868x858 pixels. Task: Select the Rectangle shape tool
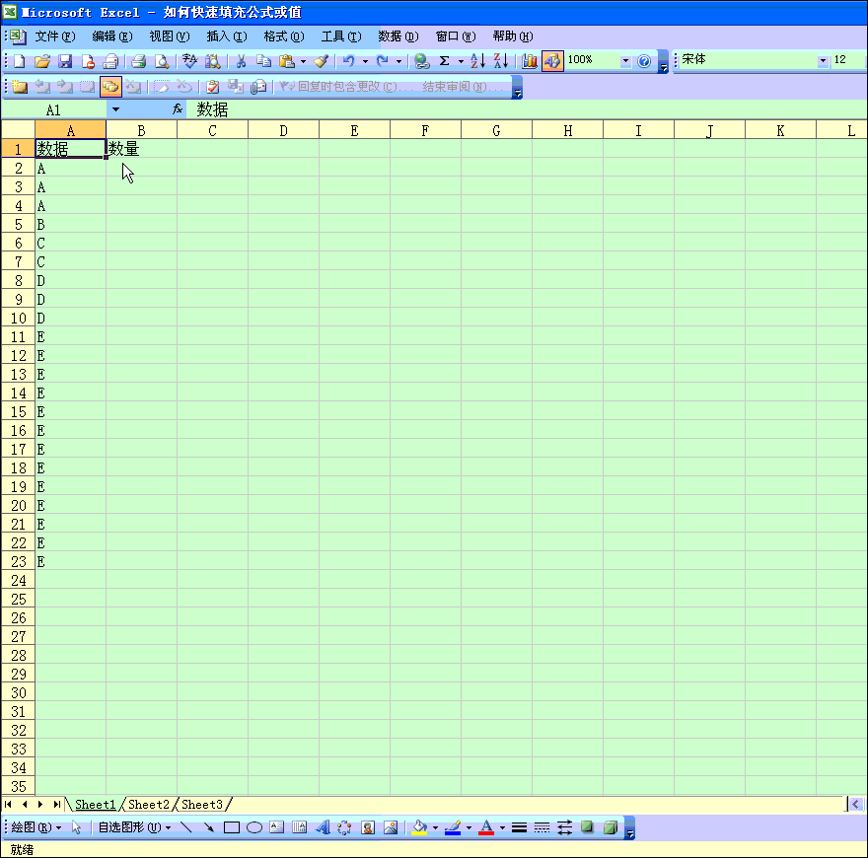[232, 827]
